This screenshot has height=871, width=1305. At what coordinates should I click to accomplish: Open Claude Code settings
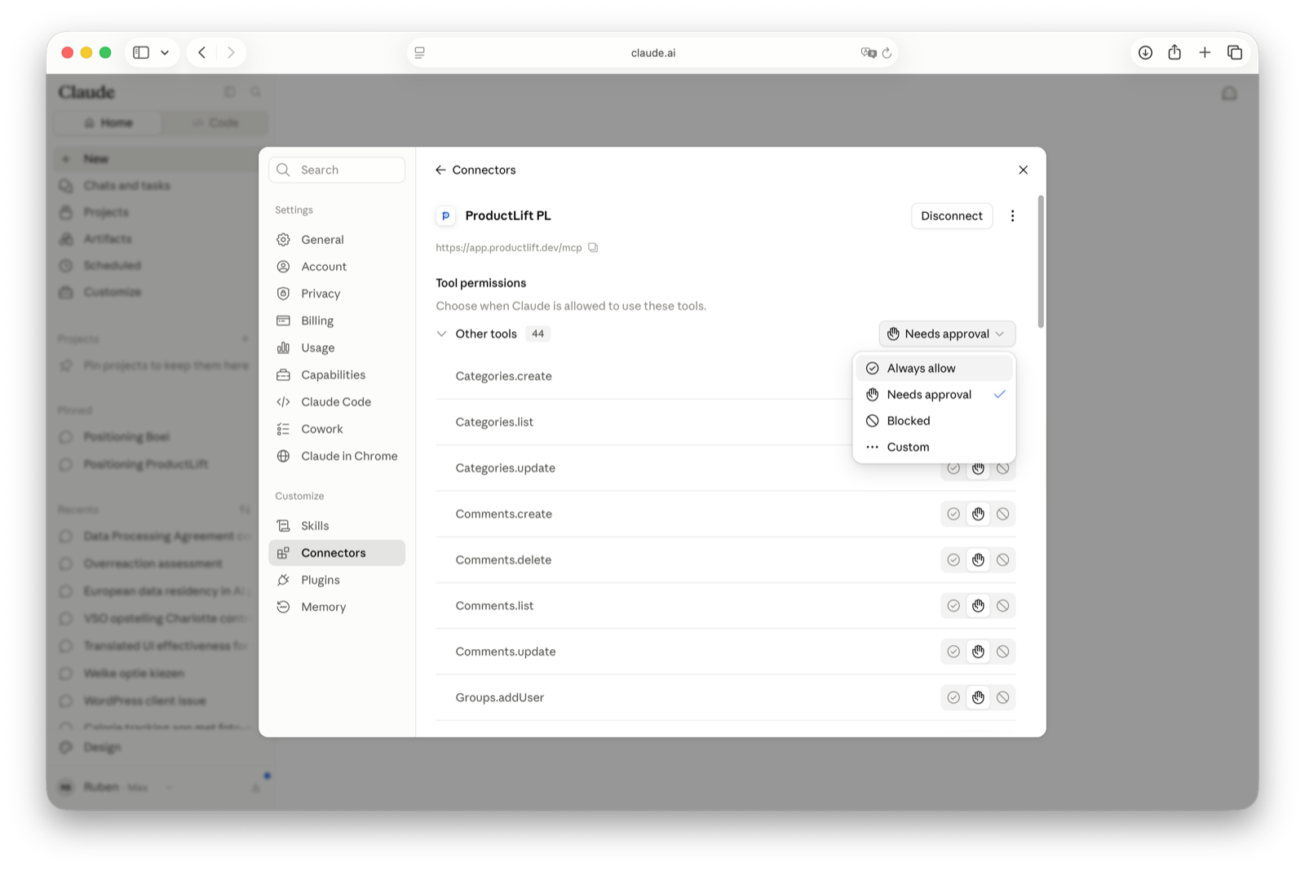(336, 402)
